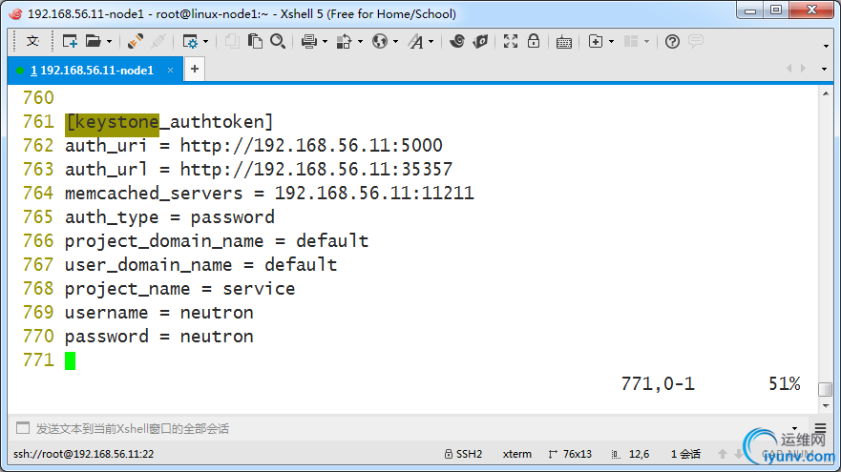Open the Help question mark icon

point(672,41)
